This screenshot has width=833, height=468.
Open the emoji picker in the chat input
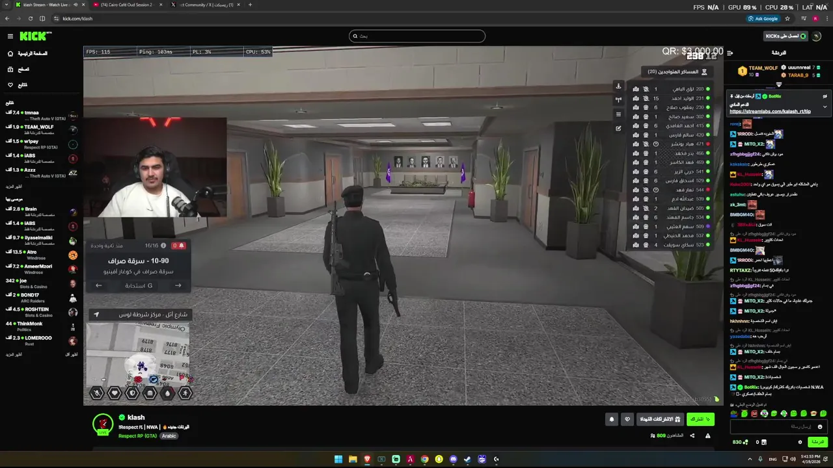tap(820, 426)
